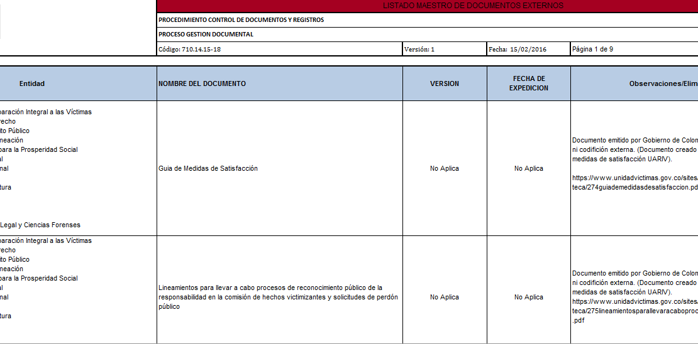The width and height of the screenshot is (698, 344).
Task: Select the 'PROCEDIMIENTO CONTROL DE DOCUMENTOS Y REGISTROS' cell
Action: click(428, 20)
